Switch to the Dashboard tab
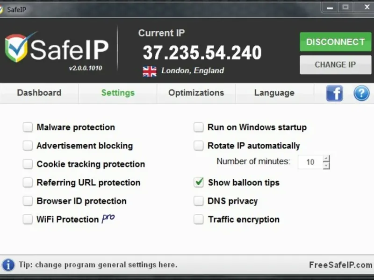The width and height of the screenshot is (374, 280). 39,93
